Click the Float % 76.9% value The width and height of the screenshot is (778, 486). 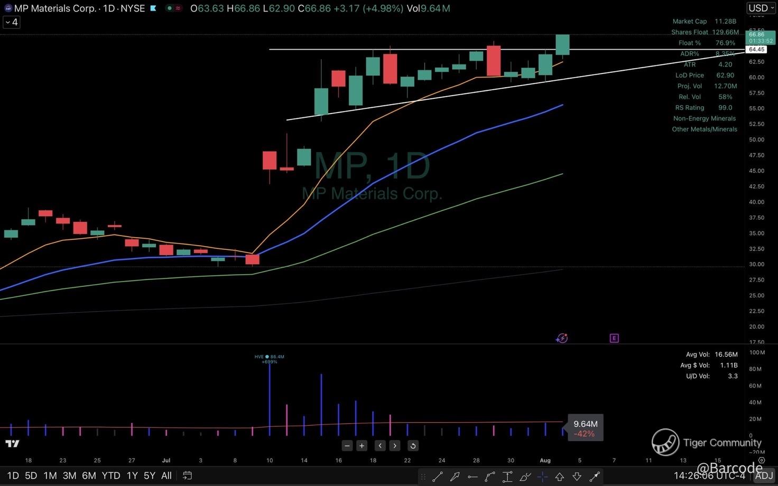[725, 43]
